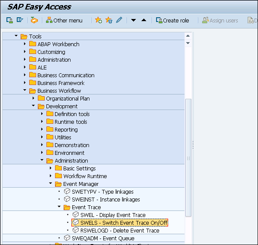Open SWEL - Display Event Trace transaction
Screen dimensions: 258x245
113,215
